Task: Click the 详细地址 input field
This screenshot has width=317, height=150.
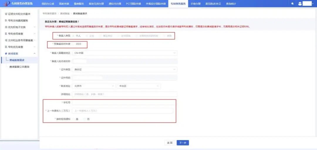Action: tap(124, 94)
